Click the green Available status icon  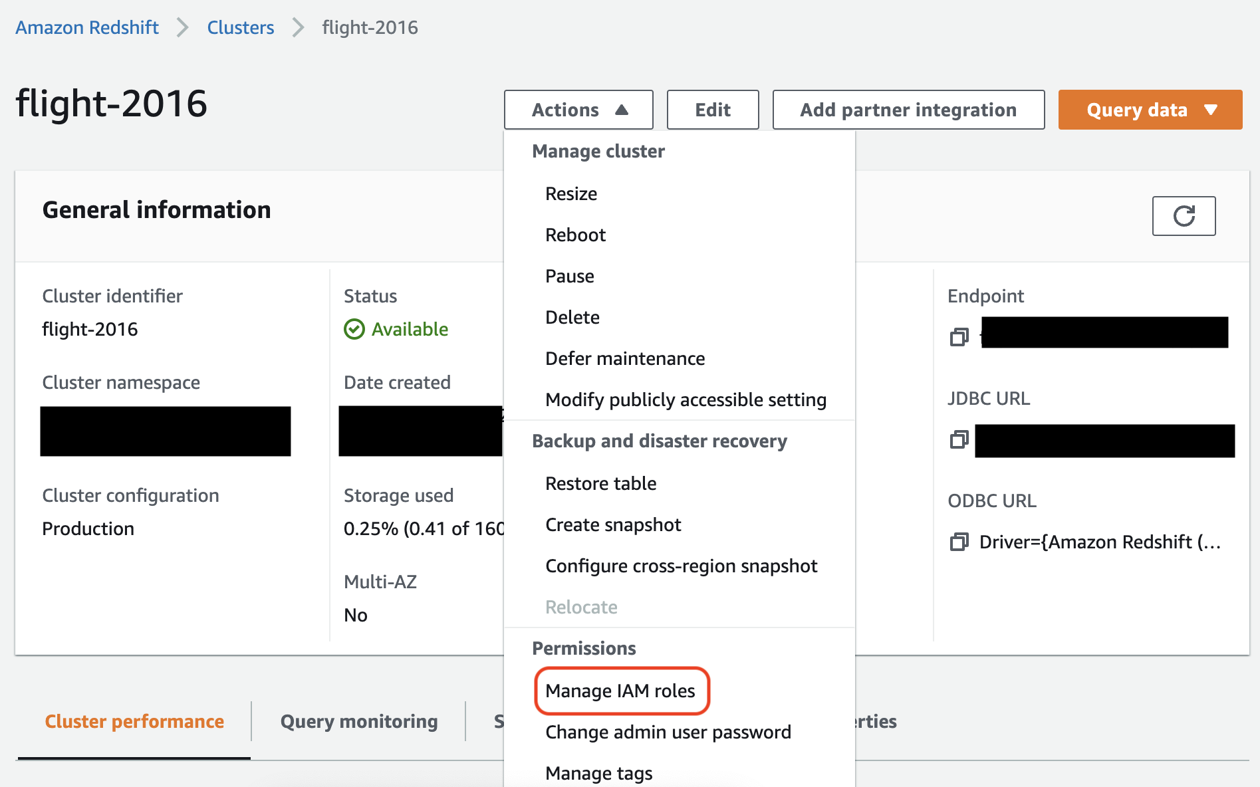point(353,329)
